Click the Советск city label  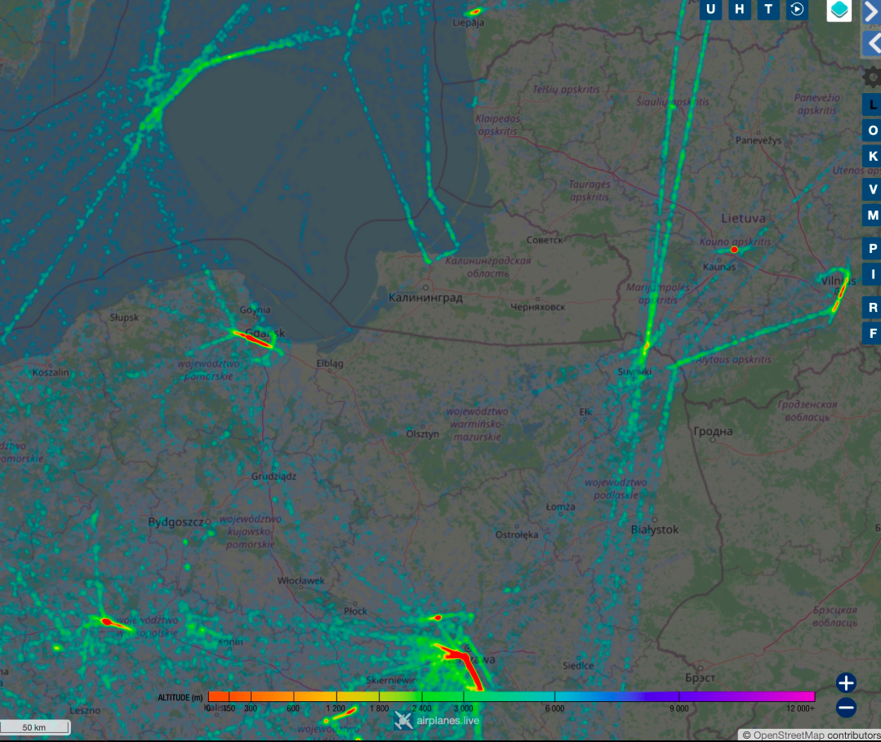pos(545,241)
